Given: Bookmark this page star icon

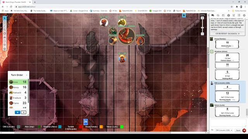Looking at the screenshot, I should [232, 7].
